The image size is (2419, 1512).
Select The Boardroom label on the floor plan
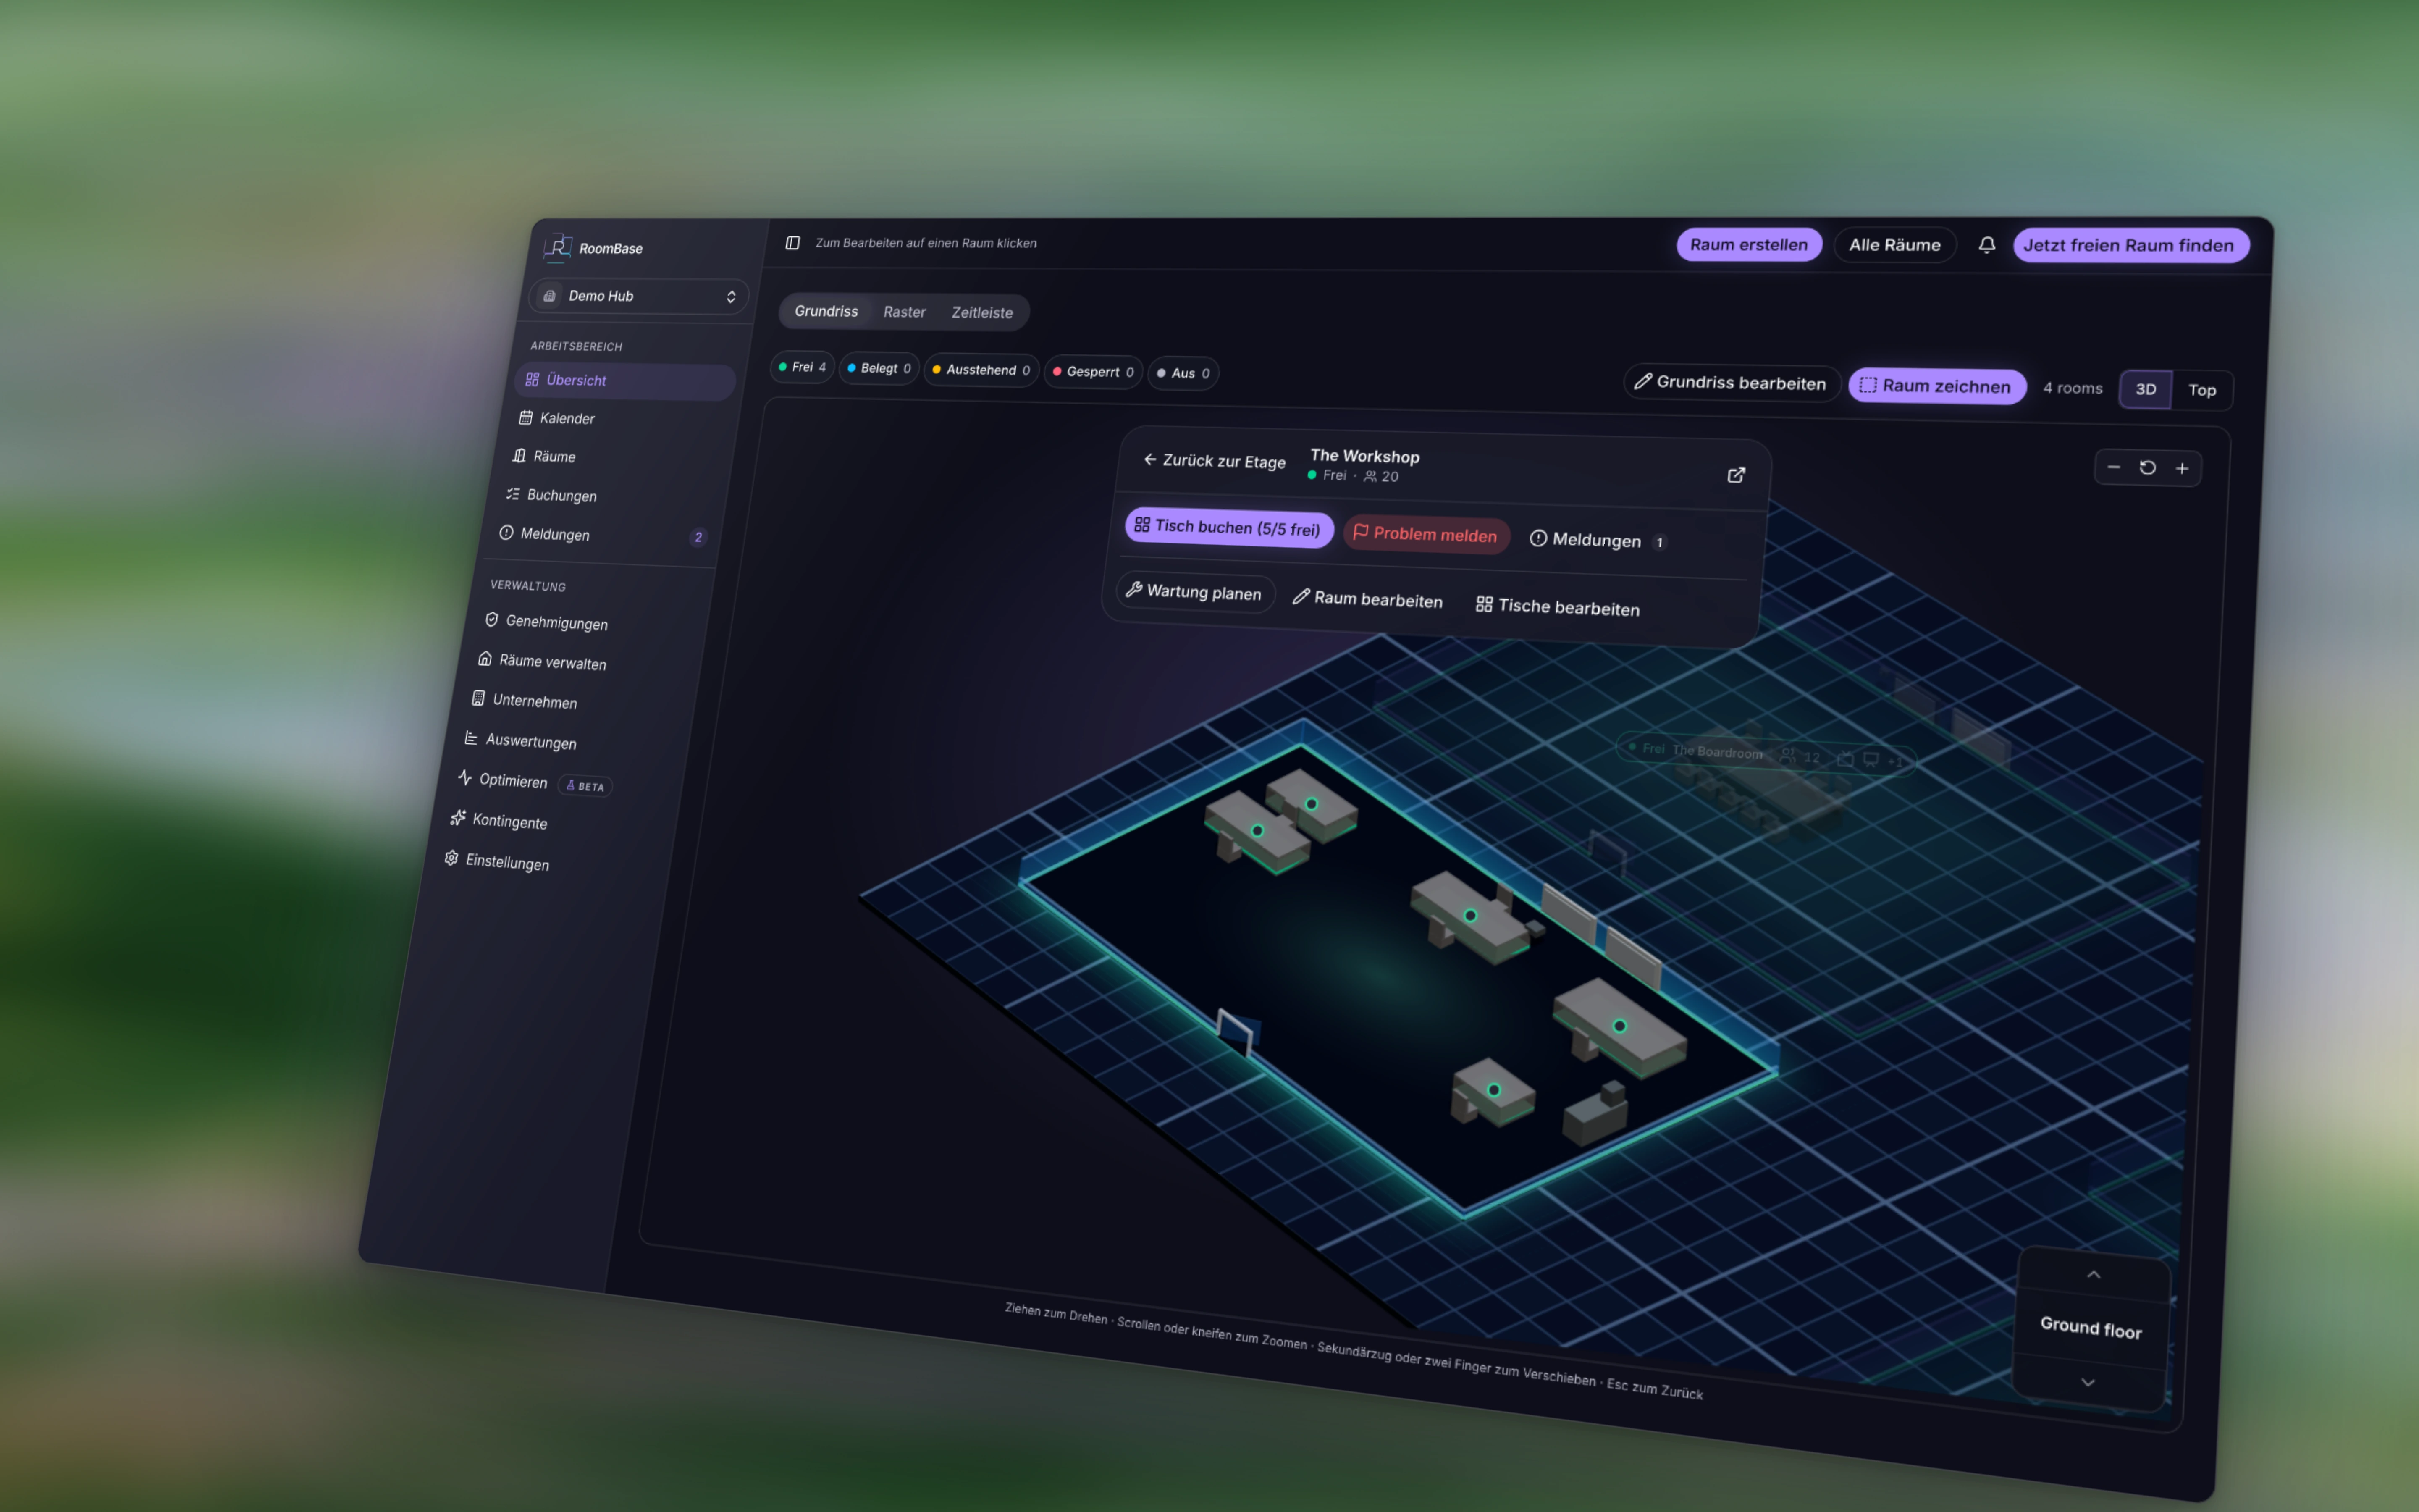coord(1717,751)
